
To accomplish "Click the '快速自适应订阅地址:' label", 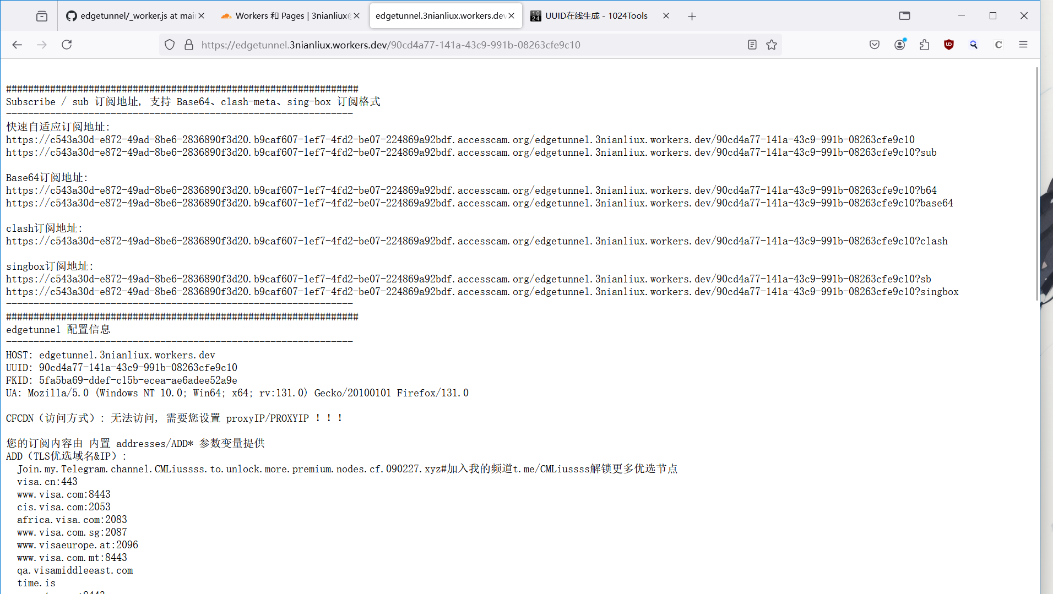I will coord(58,127).
